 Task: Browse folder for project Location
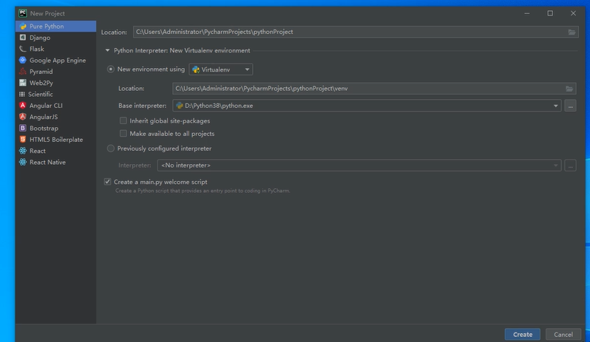coord(572,32)
